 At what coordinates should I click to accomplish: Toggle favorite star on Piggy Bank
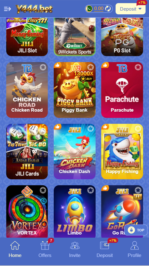[x=91, y=67]
